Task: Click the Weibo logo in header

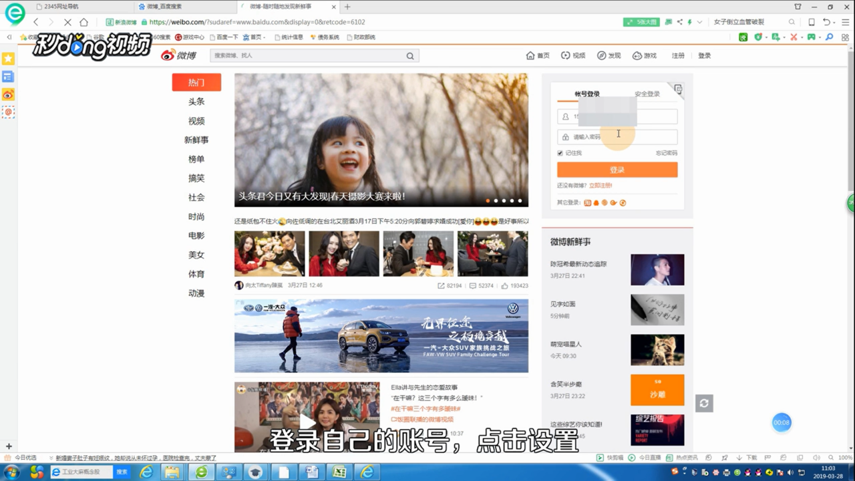Action: click(179, 55)
